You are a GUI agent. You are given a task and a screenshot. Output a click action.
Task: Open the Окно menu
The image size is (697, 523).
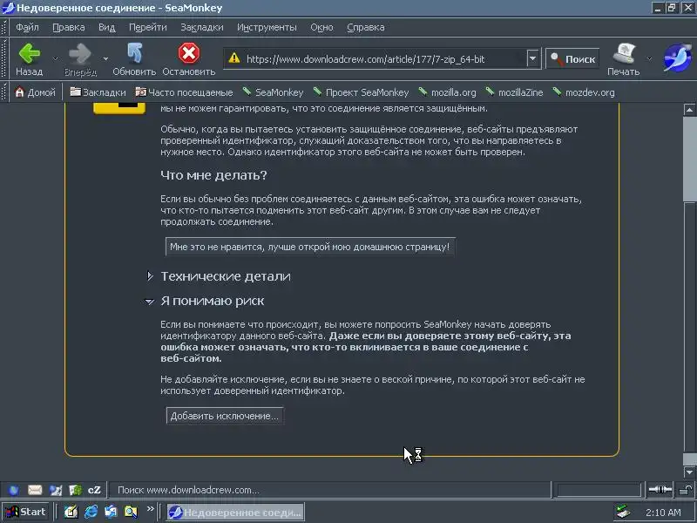tap(321, 27)
